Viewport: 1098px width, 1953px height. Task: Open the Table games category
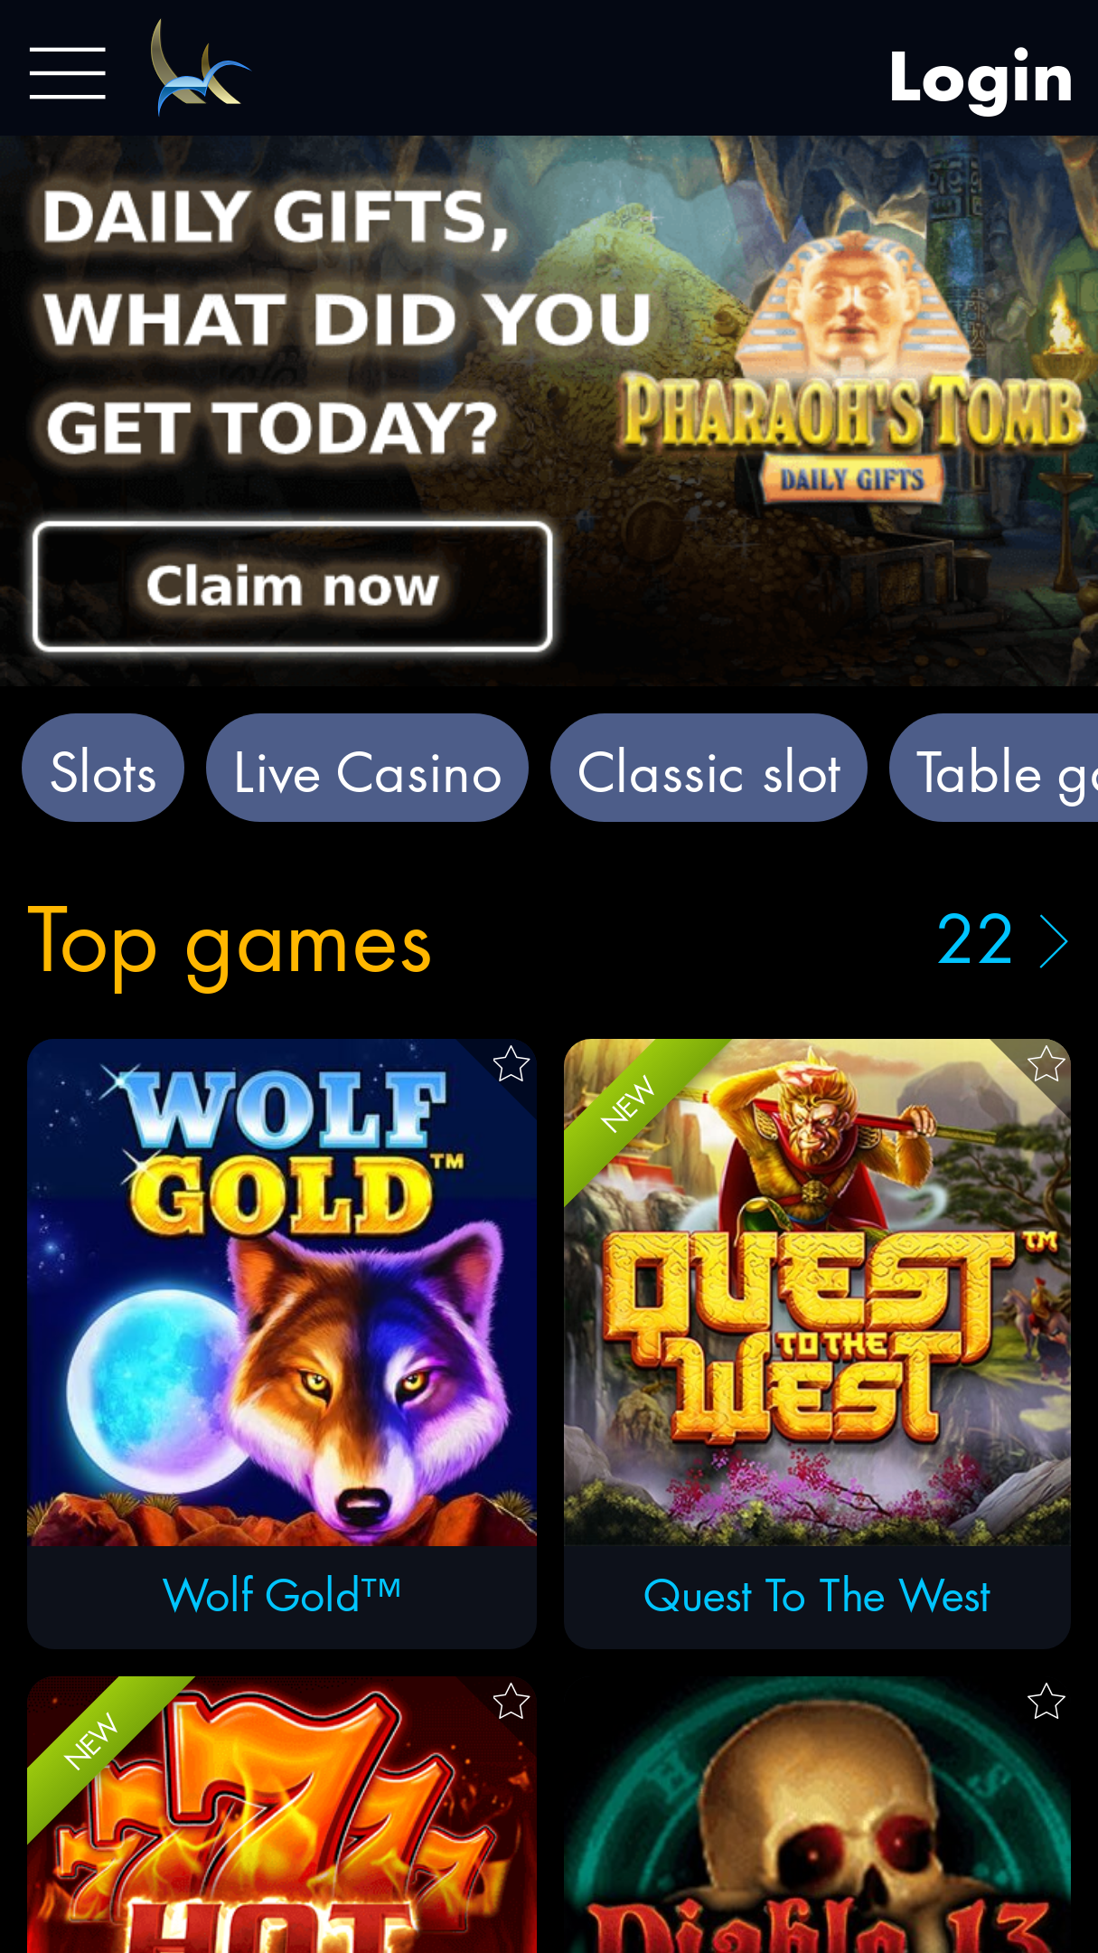click(x=994, y=768)
